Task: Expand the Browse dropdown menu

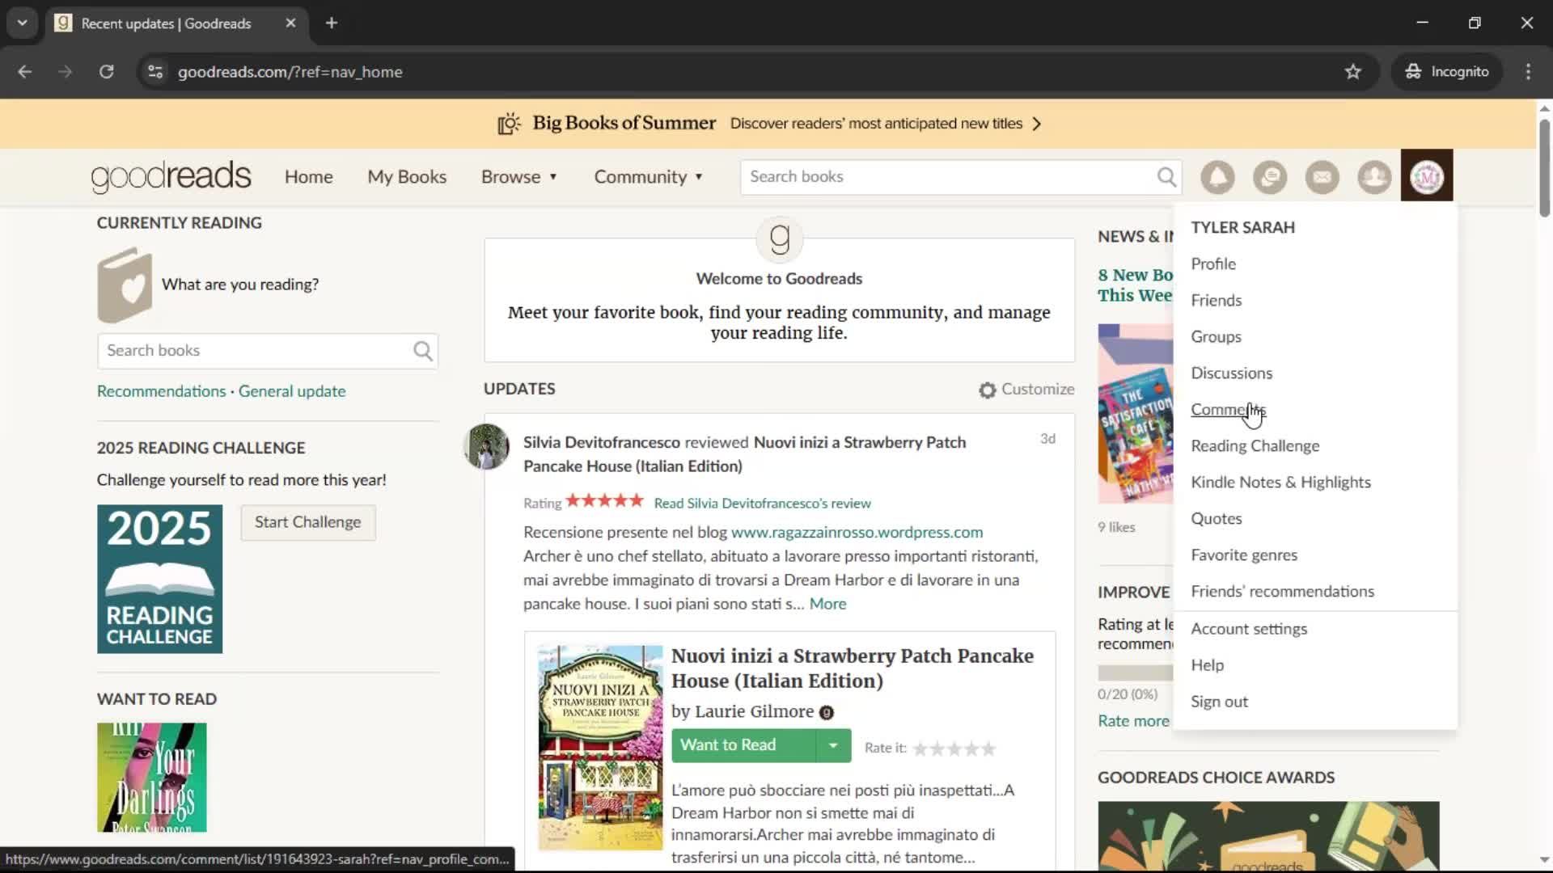Action: (x=519, y=177)
